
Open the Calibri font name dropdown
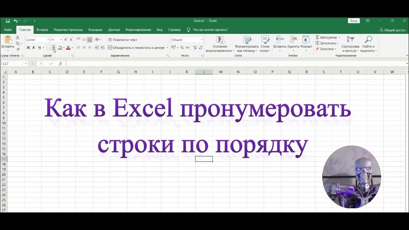click(48, 40)
